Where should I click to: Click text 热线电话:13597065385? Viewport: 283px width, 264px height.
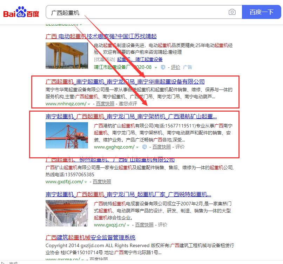point(70,174)
